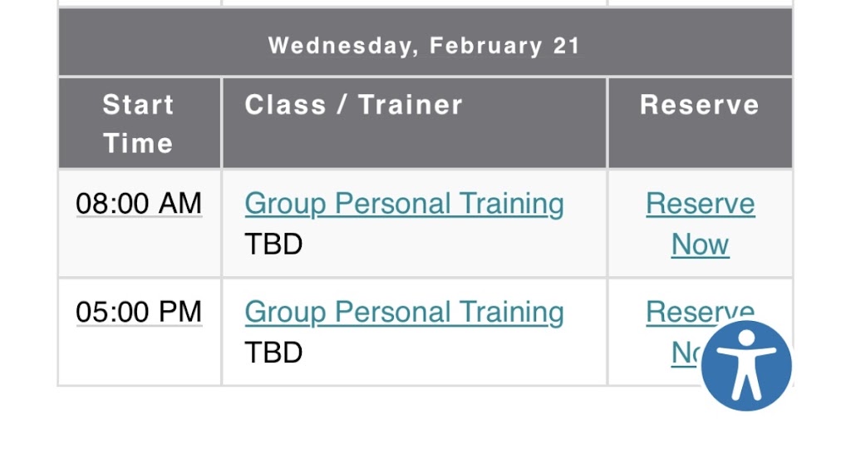Click empty space below the 05:00 PM time
Screen dimensions: 851x464
click(x=139, y=358)
